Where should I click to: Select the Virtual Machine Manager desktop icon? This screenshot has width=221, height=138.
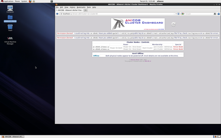(x=10, y=41)
